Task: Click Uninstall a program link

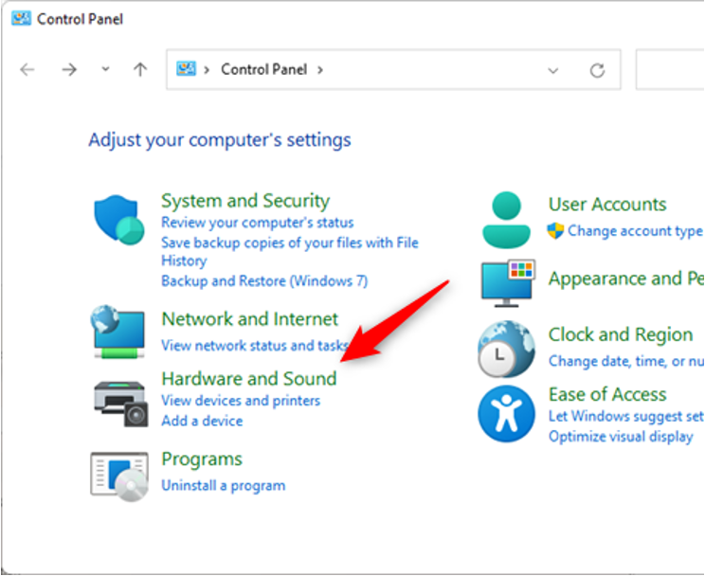Action: pyautogui.click(x=223, y=486)
